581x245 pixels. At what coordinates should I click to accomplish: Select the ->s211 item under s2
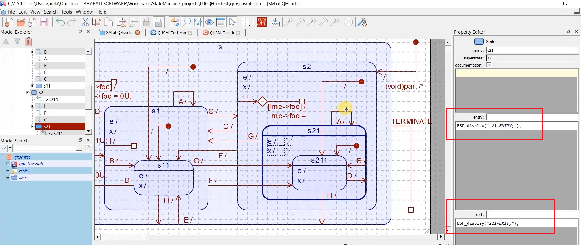tap(51, 100)
